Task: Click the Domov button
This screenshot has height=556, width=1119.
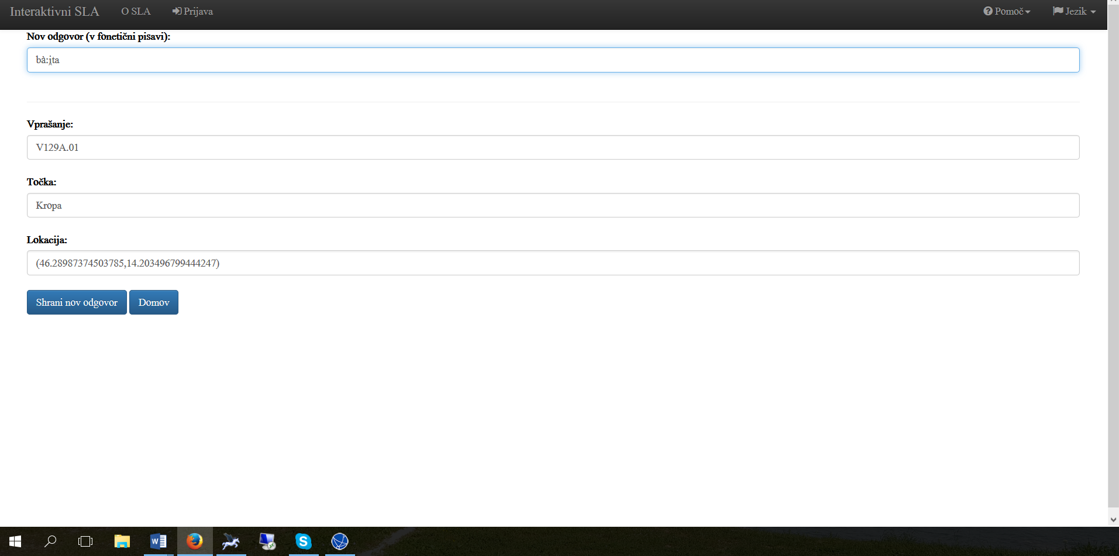Action: tap(154, 302)
